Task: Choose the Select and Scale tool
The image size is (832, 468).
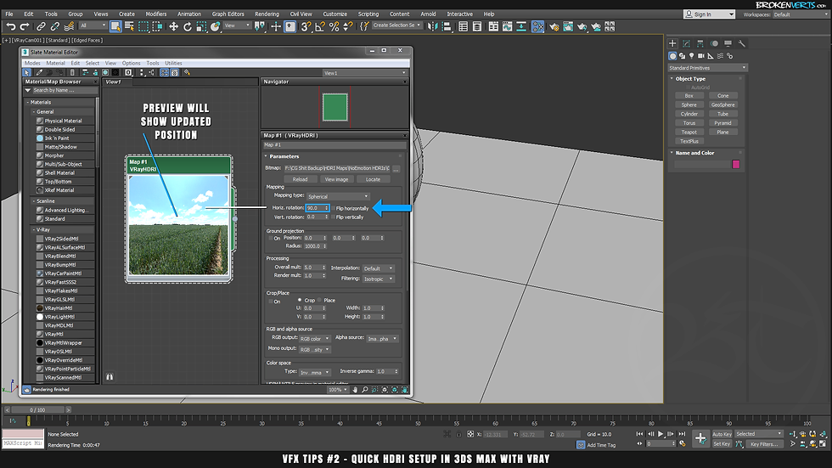Action: [201, 26]
